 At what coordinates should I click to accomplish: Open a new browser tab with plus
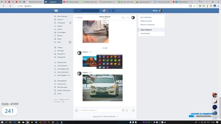pyautogui.click(x=192, y=2)
